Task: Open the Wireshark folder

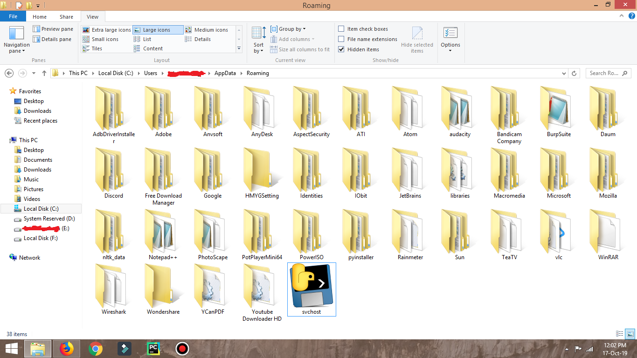Action: point(114,289)
